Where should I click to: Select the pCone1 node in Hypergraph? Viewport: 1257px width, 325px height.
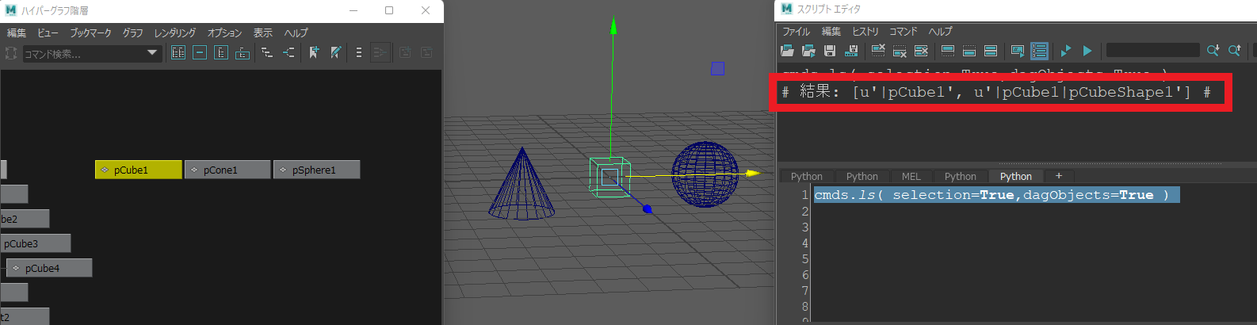coord(227,170)
